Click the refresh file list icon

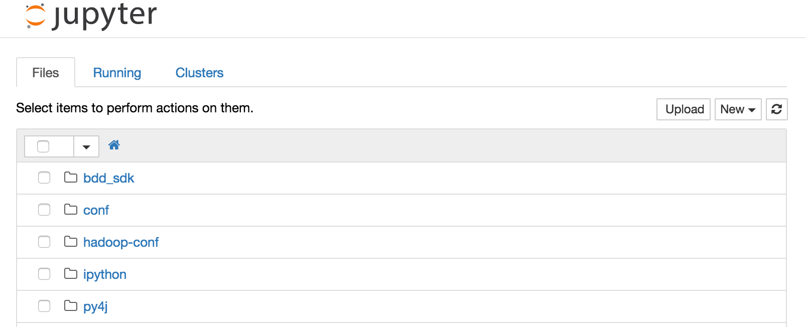(776, 109)
